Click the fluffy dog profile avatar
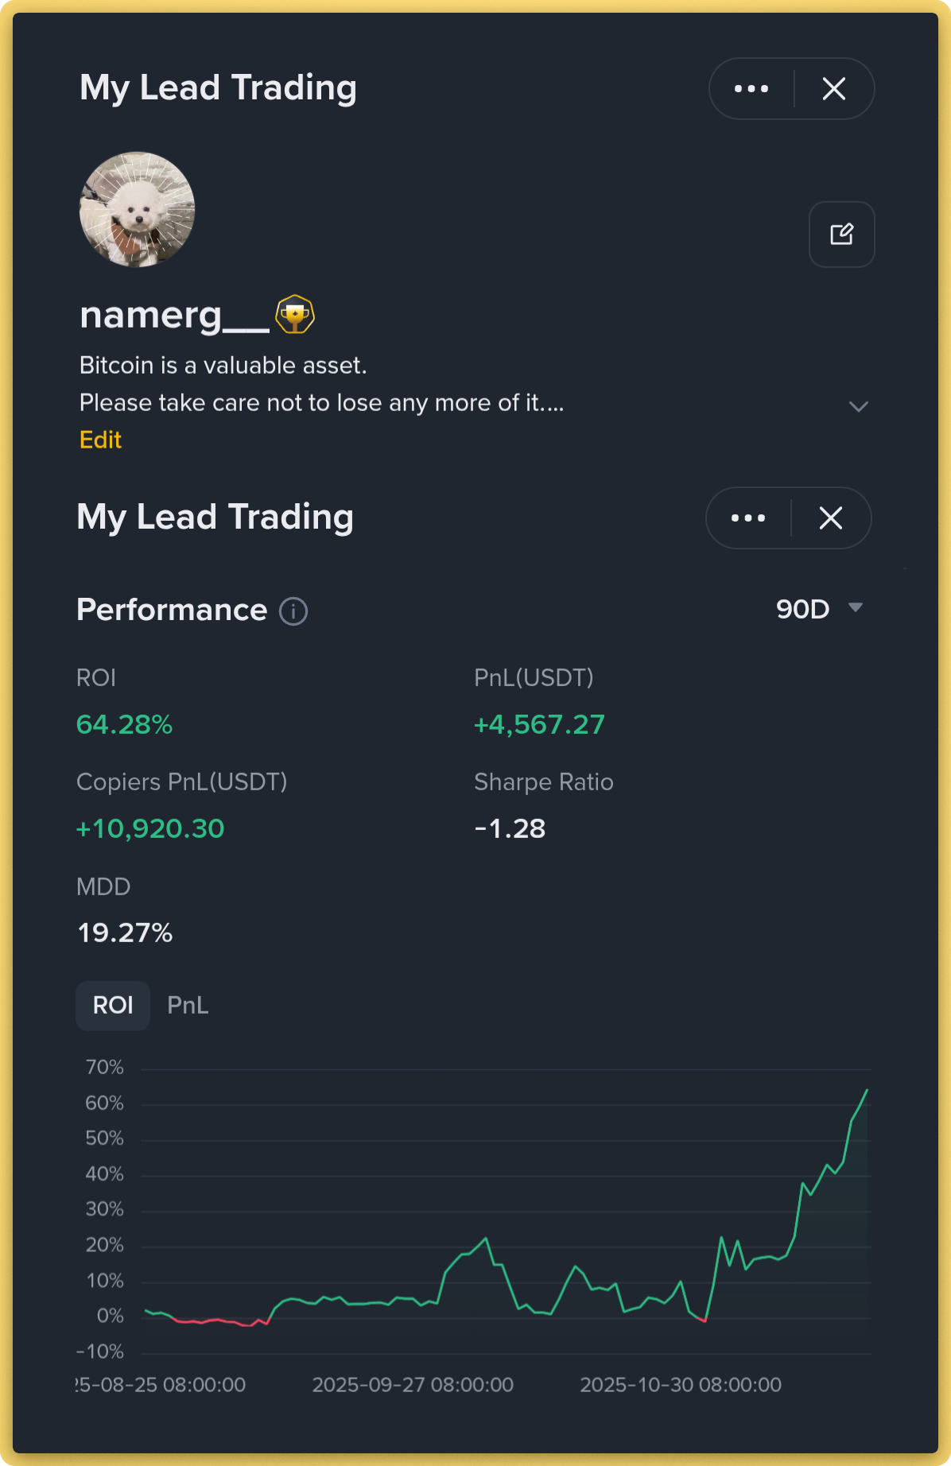 [138, 210]
